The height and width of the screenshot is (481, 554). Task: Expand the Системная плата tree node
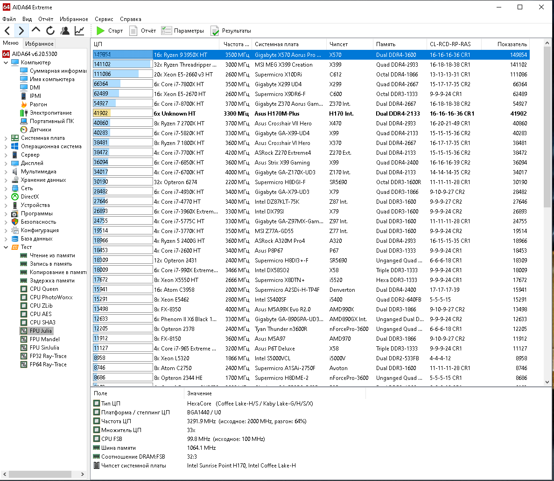coord(6,138)
